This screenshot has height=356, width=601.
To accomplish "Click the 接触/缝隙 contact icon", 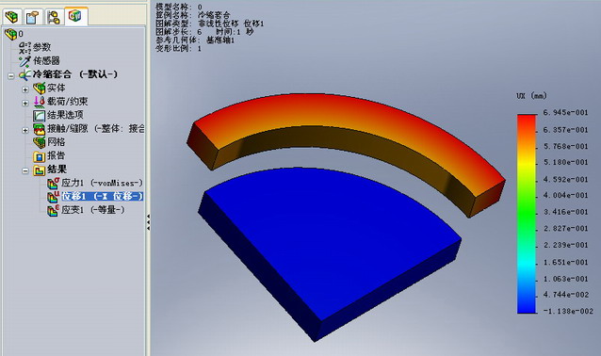I will (40, 129).
